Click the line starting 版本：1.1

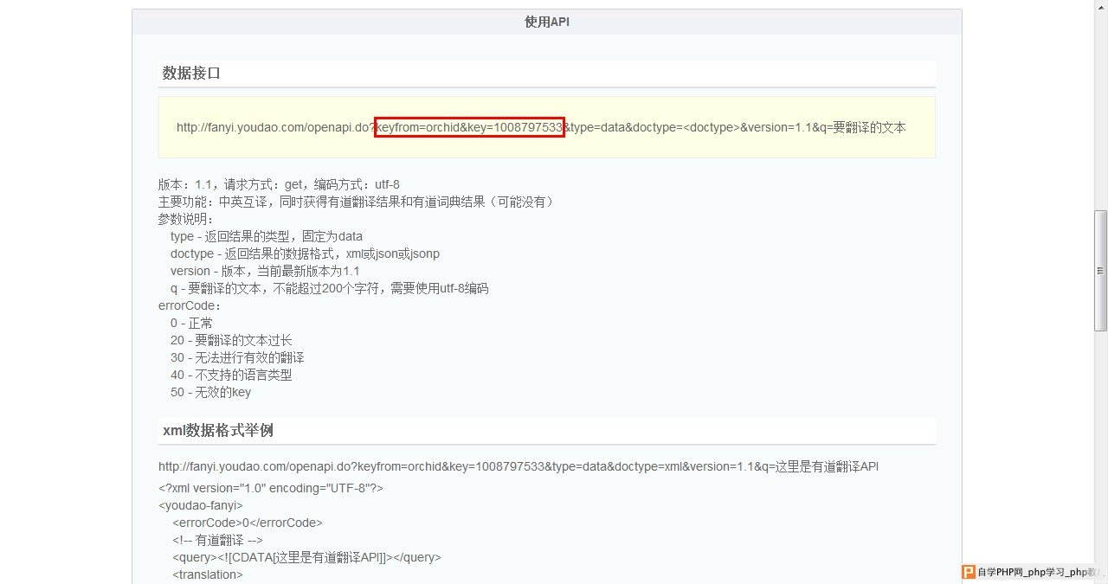[279, 184]
